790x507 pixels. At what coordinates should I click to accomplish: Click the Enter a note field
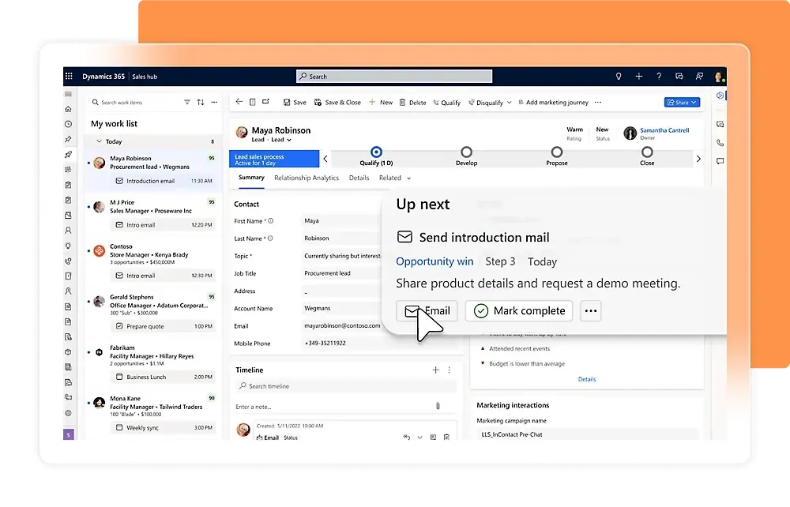click(x=333, y=406)
